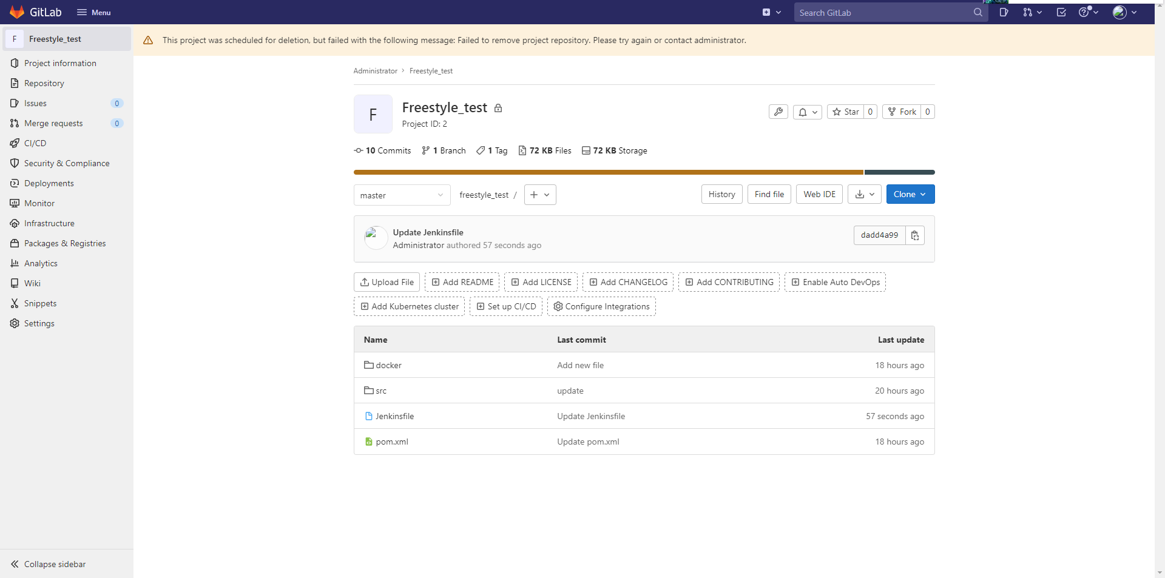Open the Jenkinsfile file link
The height and width of the screenshot is (578, 1165).
(394, 416)
